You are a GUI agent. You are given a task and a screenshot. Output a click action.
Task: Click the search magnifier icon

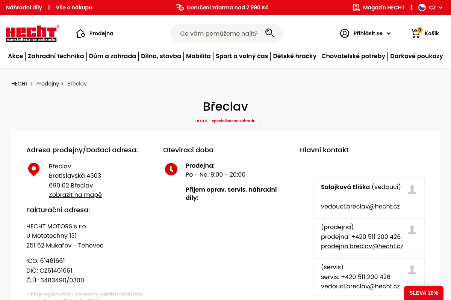tap(269, 33)
